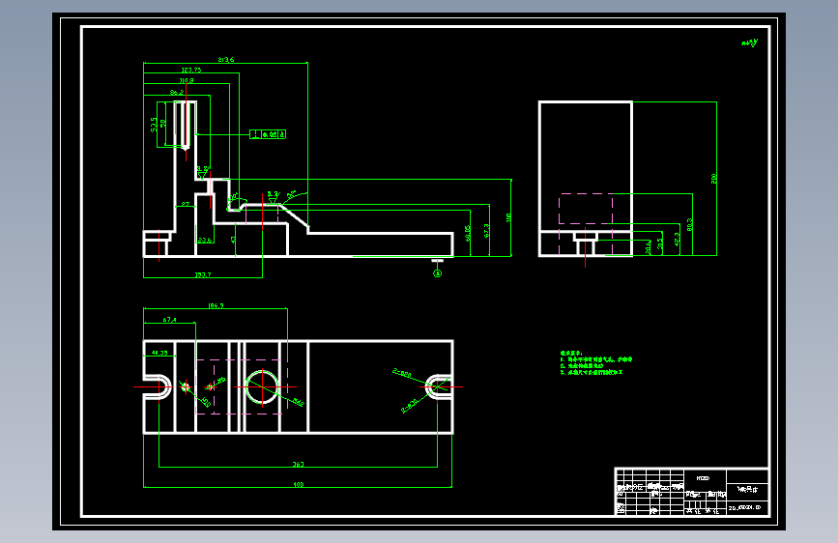Select the 200 height dimension in side view
This screenshot has height=543, width=838.
pyautogui.click(x=713, y=179)
